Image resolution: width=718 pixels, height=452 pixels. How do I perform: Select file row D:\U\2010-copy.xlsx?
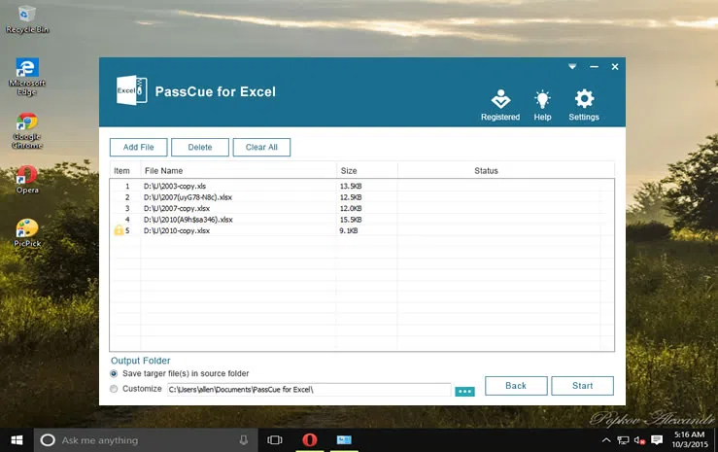(361, 230)
